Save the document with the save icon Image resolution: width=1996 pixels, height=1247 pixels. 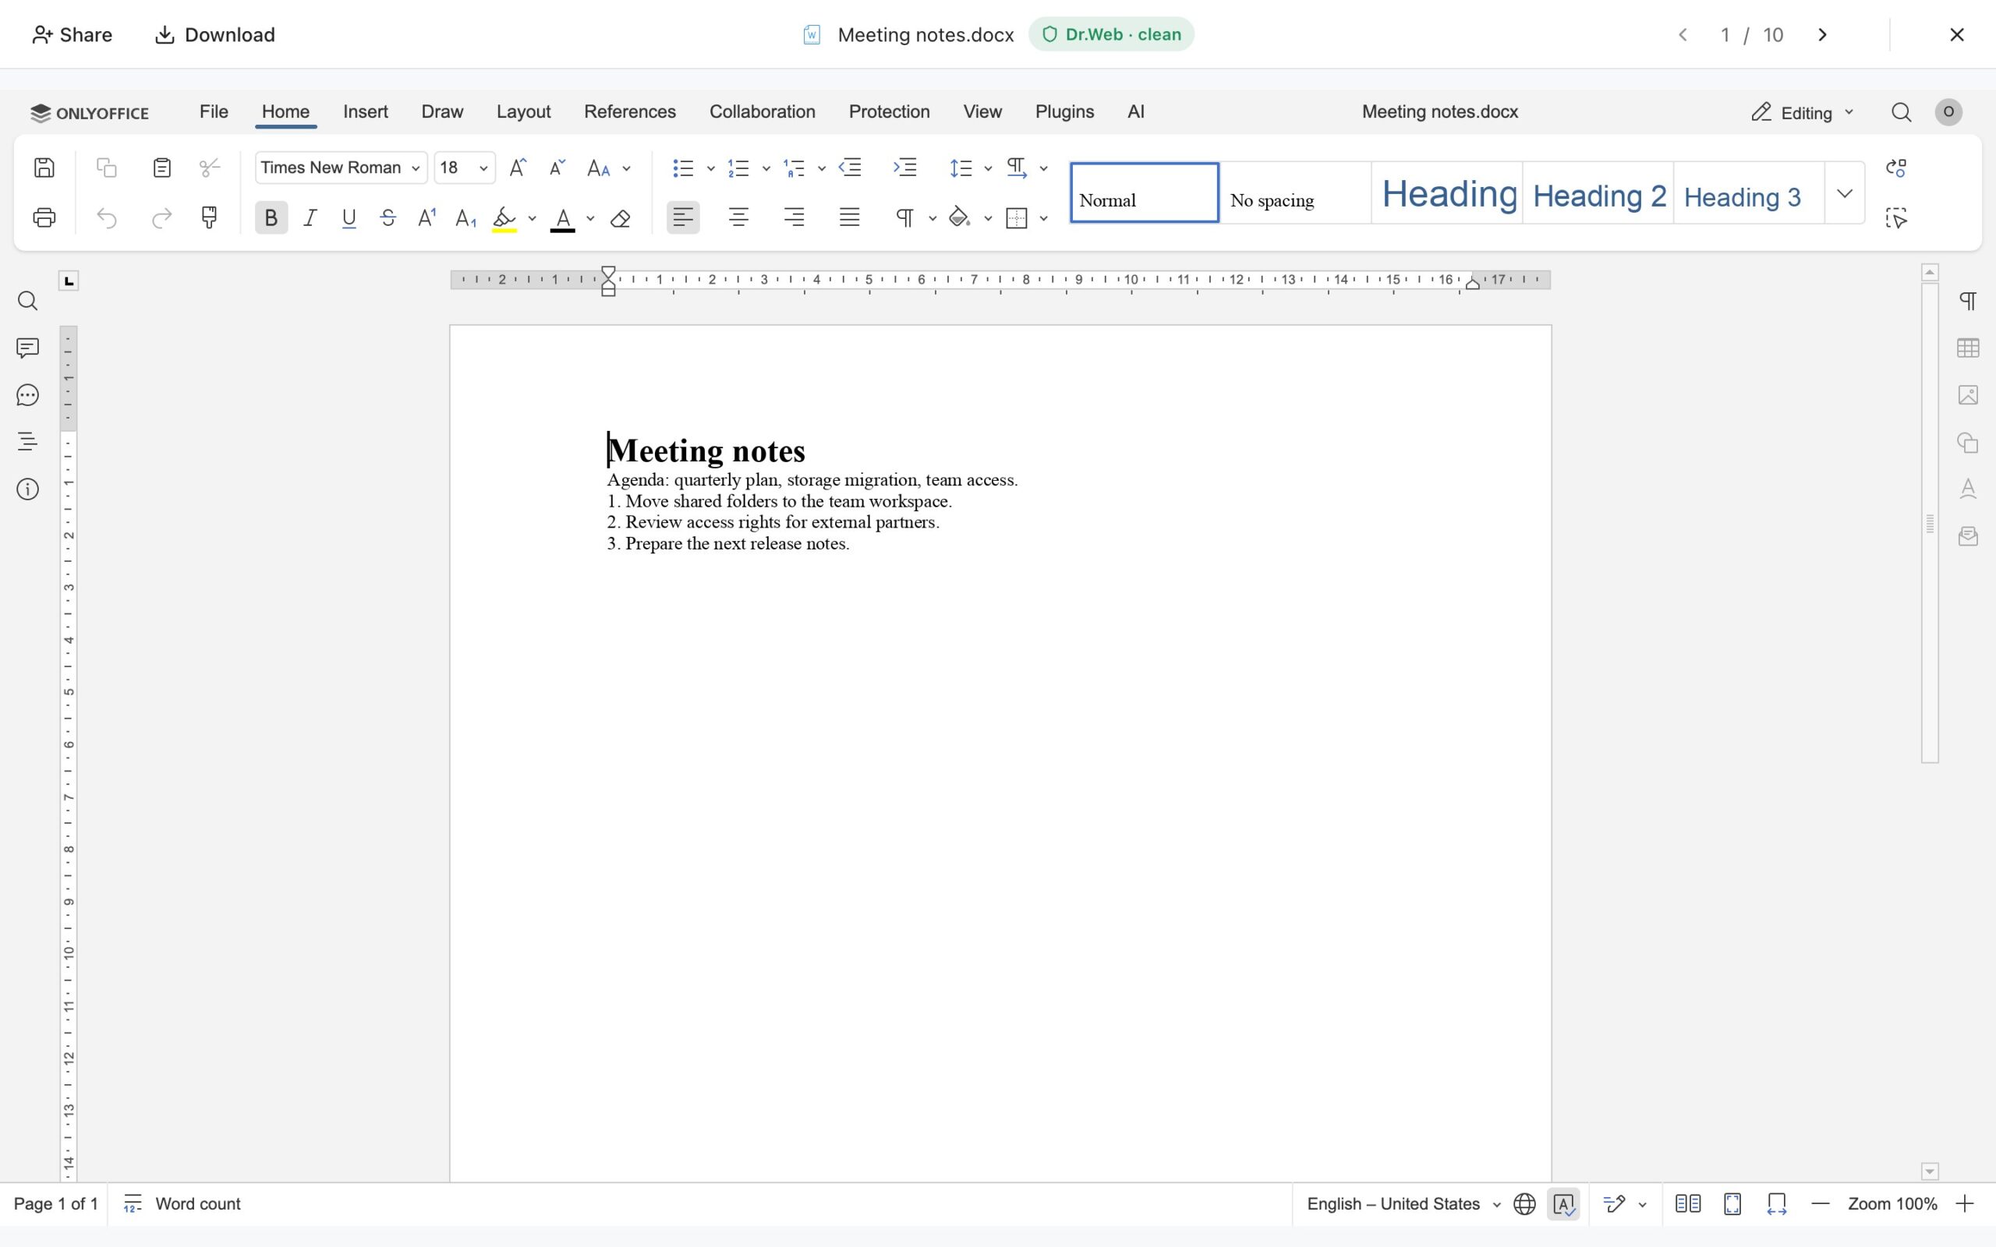pyautogui.click(x=44, y=168)
